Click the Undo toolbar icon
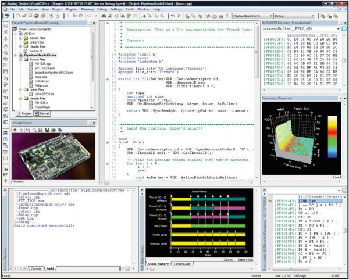The width and height of the screenshot is (349, 280). pyautogui.click(x=89, y=16)
